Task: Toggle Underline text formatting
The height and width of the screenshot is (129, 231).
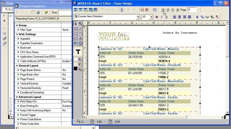Action: 167,17
